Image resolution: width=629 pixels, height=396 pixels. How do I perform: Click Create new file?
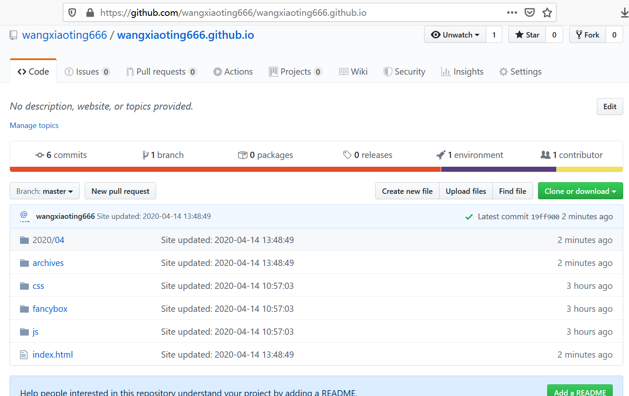tap(407, 191)
